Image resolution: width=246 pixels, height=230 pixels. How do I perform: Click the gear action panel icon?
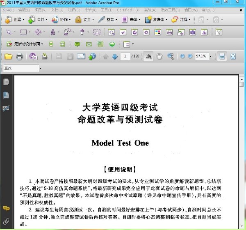point(146,32)
